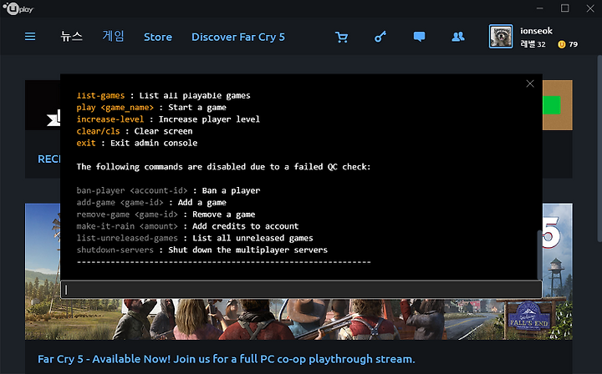Close the admin console overlay

pos(530,83)
